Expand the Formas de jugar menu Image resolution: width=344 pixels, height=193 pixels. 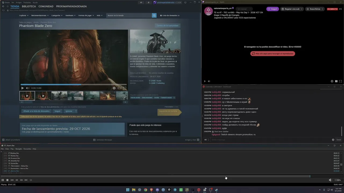click(x=86, y=16)
